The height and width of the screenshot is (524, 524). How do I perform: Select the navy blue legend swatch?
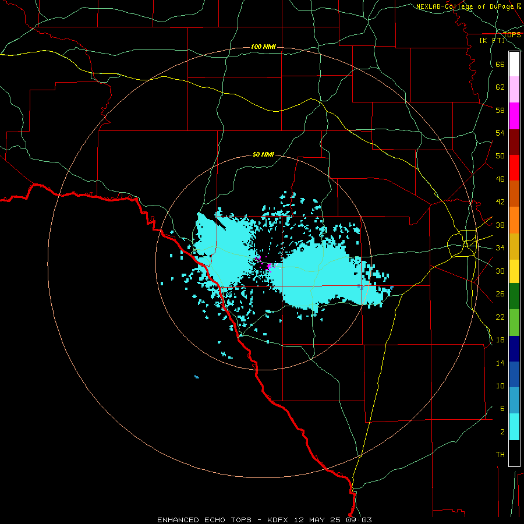coord(514,349)
